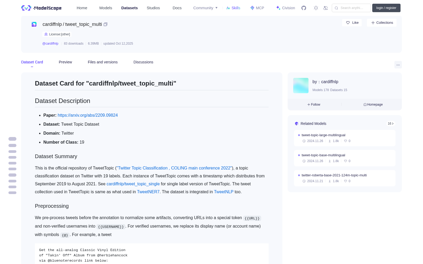Click the heart icon on twitter-roberta-base-2021-124m-topic-multi

click(345, 181)
